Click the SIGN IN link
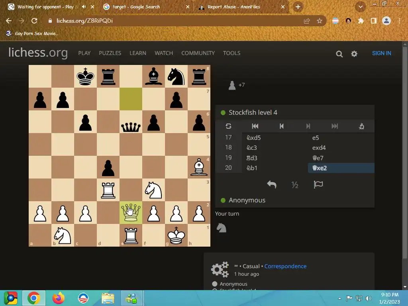This screenshot has width=408, height=306. 381,53
